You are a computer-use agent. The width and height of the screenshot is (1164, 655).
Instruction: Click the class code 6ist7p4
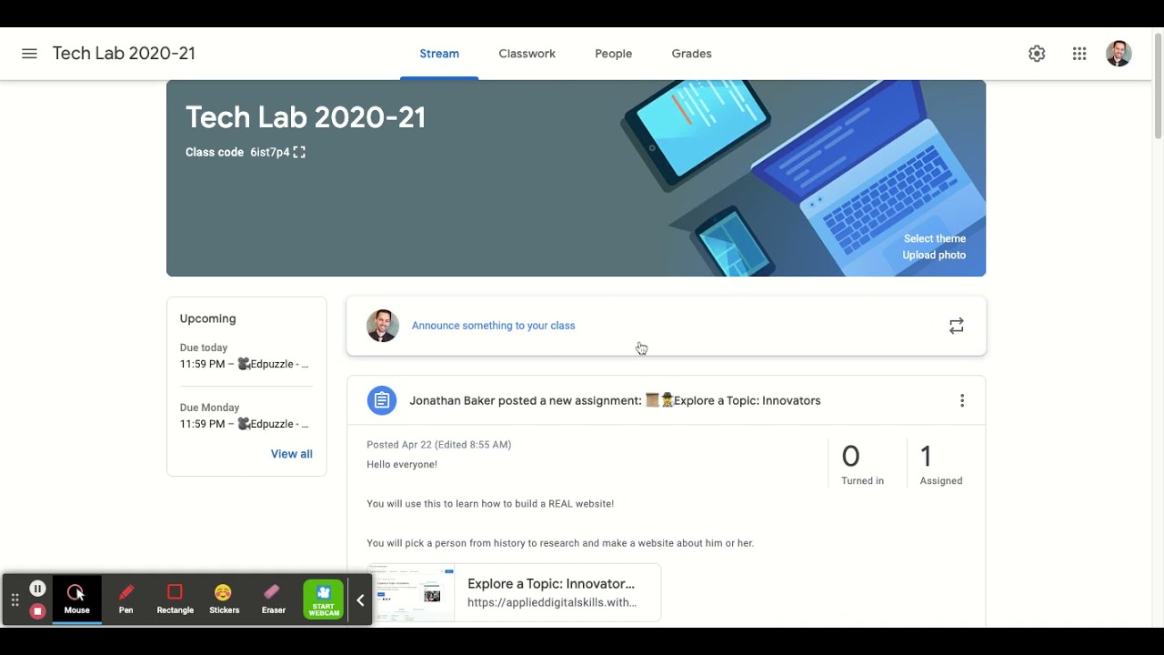(x=270, y=152)
